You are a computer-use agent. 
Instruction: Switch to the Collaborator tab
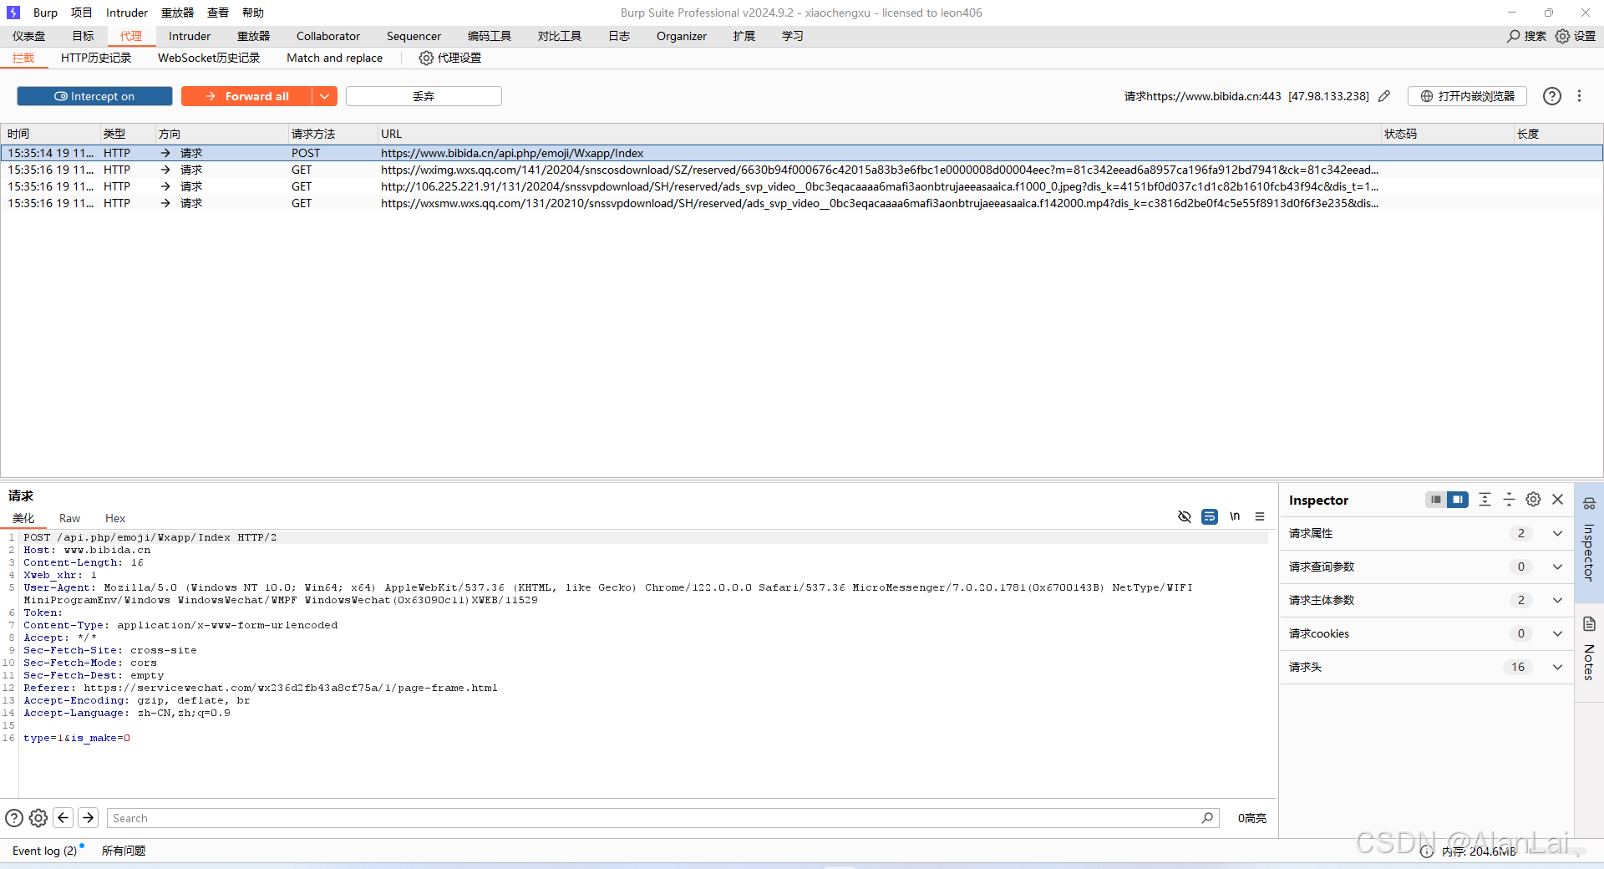pyautogui.click(x=328, y=36)
